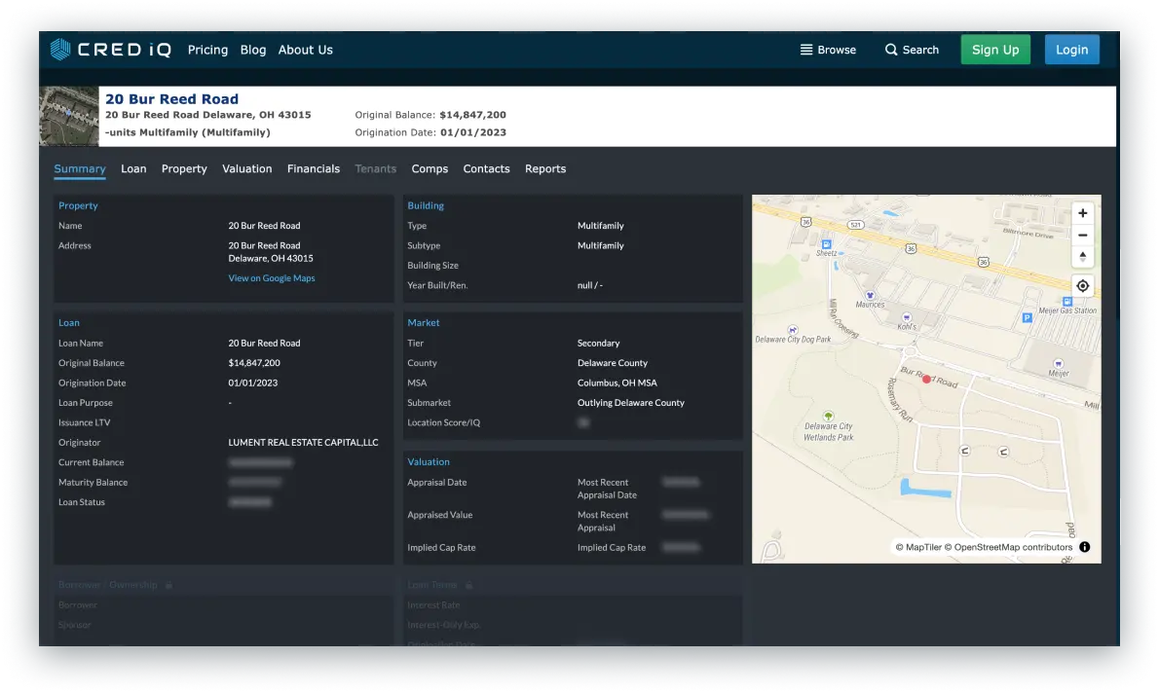Click the Delaware County value
The height and width of the screenshot is (693, 1159).
(612, 363)
